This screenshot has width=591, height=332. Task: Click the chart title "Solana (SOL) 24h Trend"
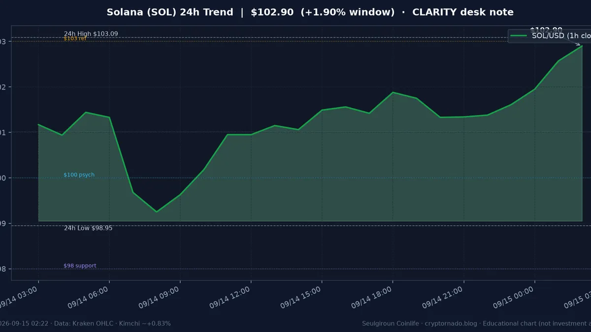[170, 12]
